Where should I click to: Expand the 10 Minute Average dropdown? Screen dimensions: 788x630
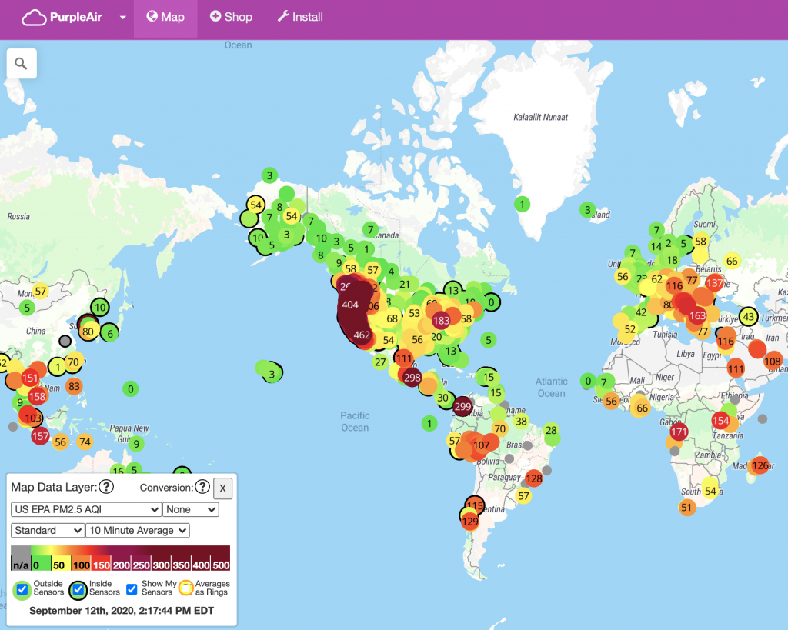point(138,530)
